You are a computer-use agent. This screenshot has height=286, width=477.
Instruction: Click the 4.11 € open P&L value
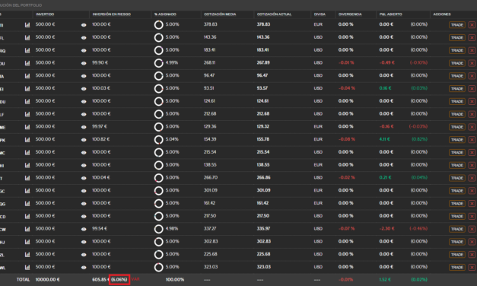[384, 139]
